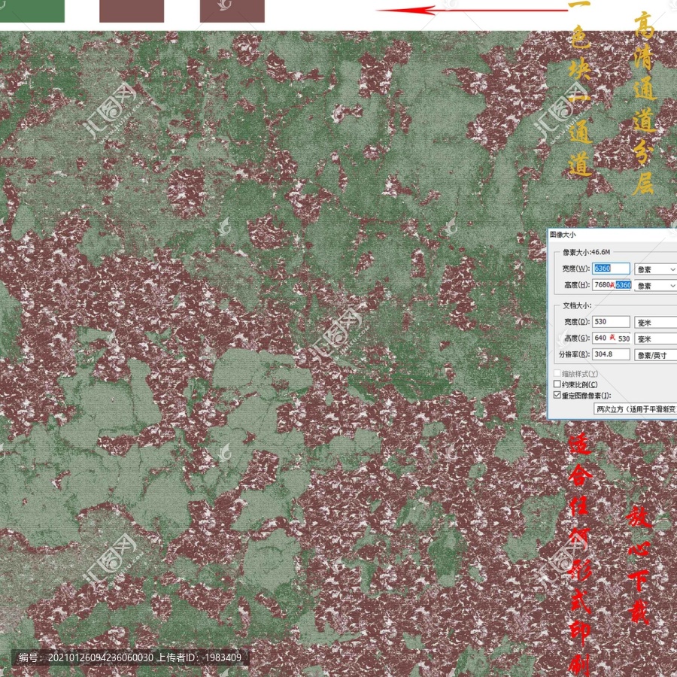This screenshot has height=677, width=677.
Task: Pick the green color swatch at top
Action: click(x=32, y=11)
